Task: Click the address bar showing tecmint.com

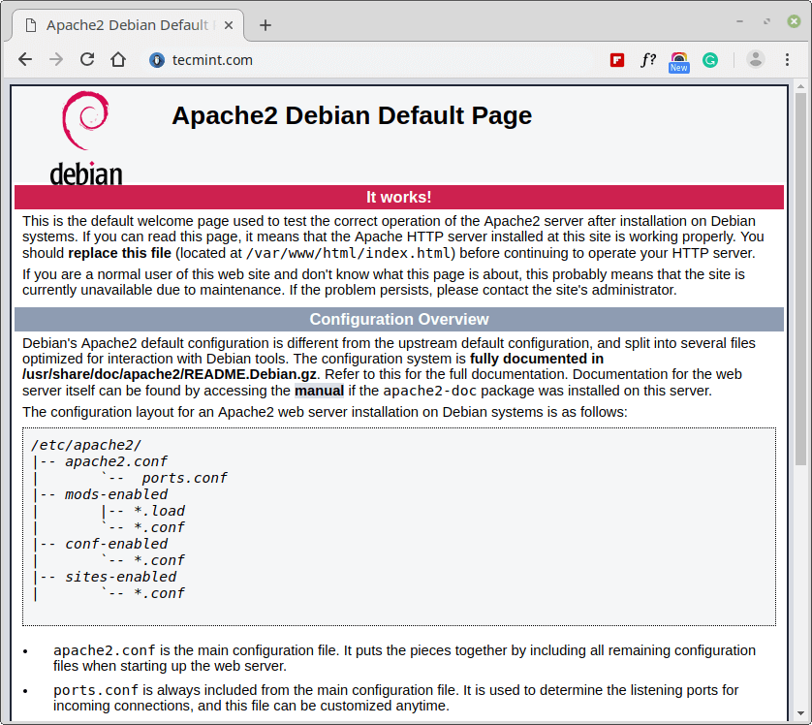Action: [x=291, y=59]
